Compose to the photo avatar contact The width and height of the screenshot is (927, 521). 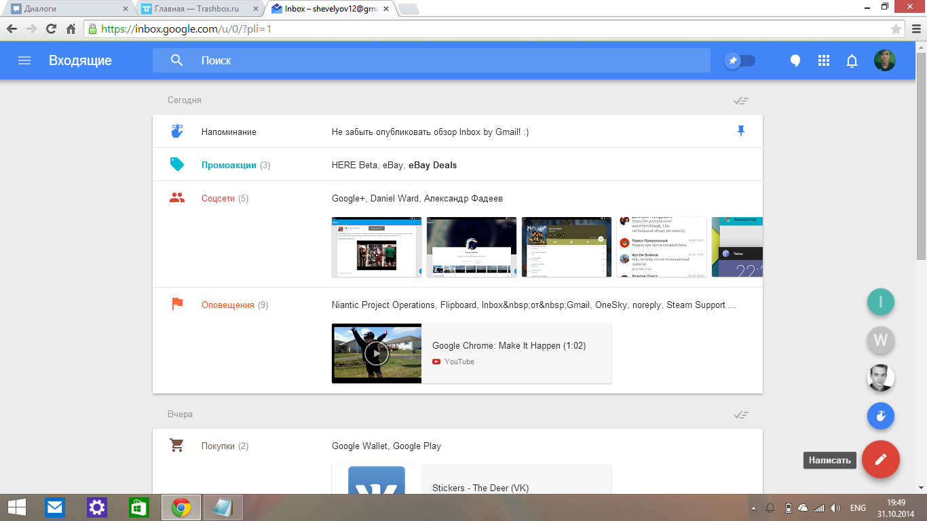pos(881,378)
